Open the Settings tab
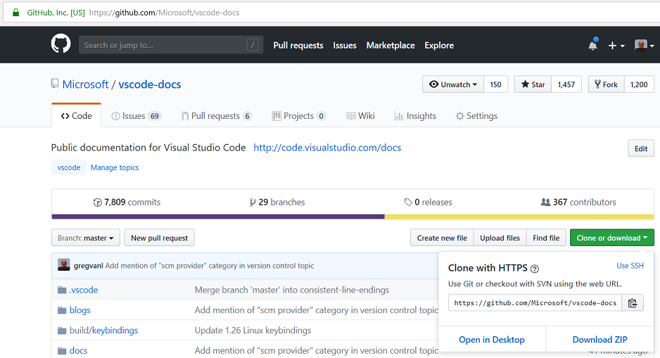 tap(476, 115)
